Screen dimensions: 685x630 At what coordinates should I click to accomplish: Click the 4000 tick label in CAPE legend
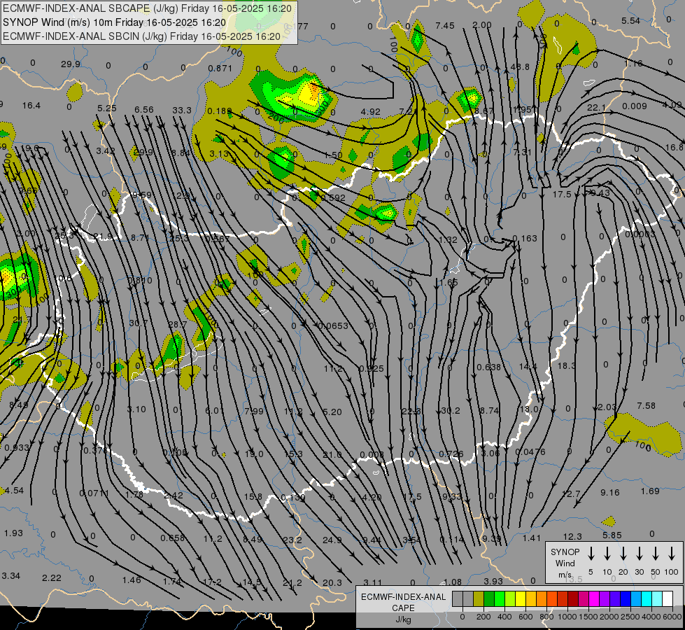pos(651,617)
